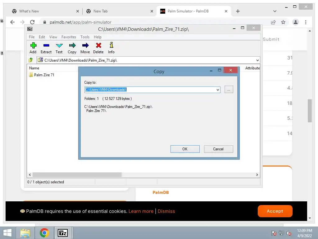Click the 7-Zip taskbar icon

(x=63, y=233)
